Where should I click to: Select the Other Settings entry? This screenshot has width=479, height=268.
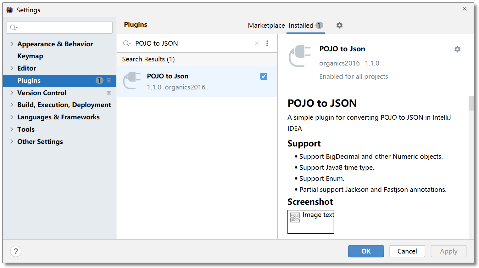[x=40, y=142]
